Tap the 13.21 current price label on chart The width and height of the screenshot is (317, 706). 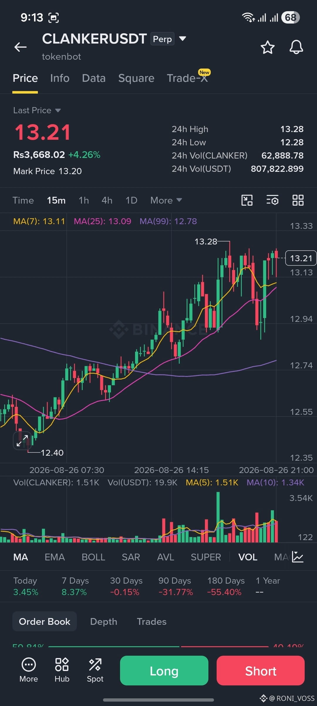[301, 258]
